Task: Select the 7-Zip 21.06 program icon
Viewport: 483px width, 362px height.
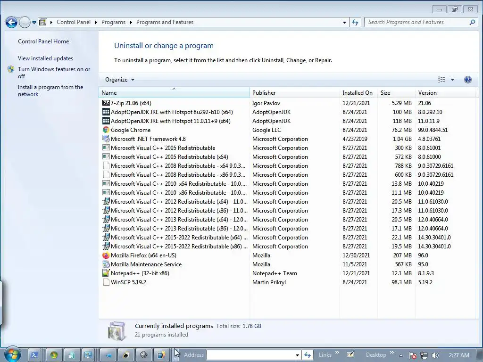Action: point(106,103)
